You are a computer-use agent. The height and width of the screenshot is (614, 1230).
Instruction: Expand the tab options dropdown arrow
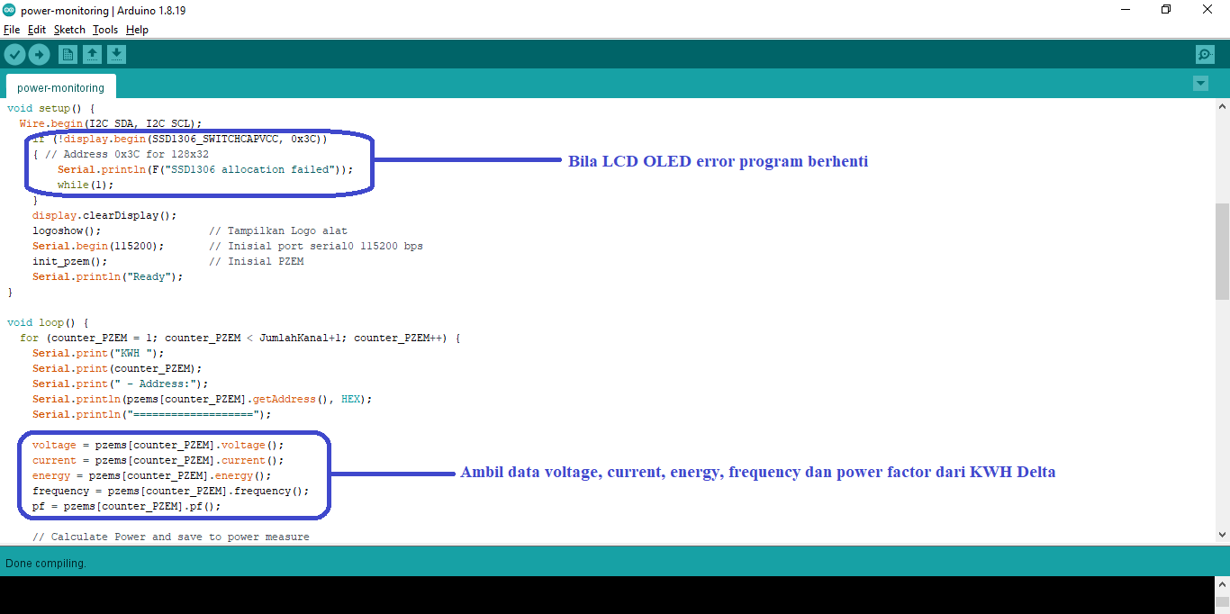click(x=1200, y=84)
